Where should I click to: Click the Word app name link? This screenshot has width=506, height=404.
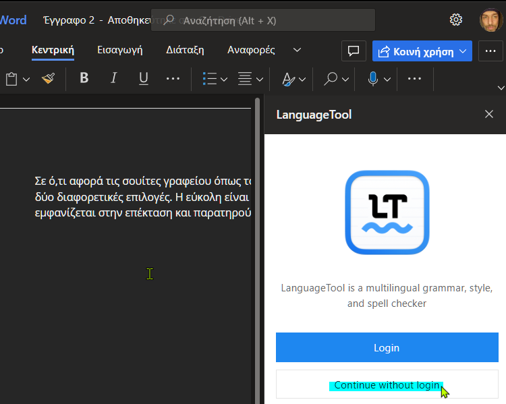point(13,20)
